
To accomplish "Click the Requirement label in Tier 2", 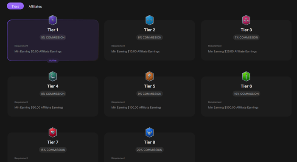I will coord(118,46).
